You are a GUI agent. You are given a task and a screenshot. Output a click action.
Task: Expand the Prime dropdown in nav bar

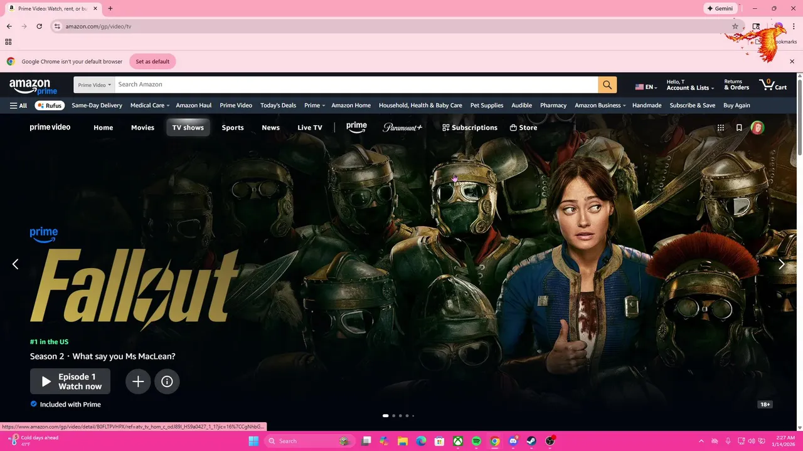[314, 105]
